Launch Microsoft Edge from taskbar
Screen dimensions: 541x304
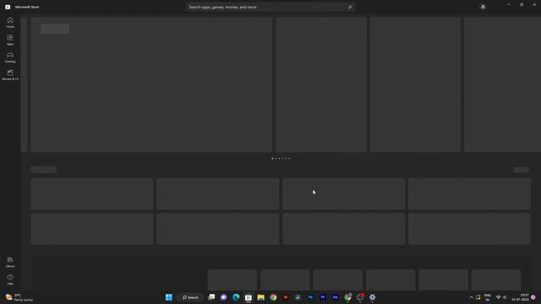click(236, 297)
